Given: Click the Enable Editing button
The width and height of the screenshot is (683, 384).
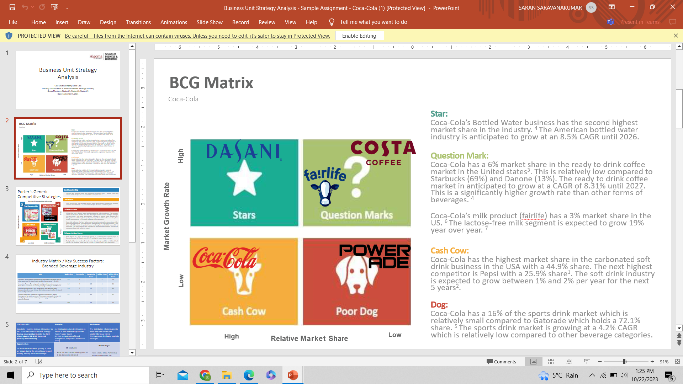Looking at the screenshot, I should pos(359,36).
